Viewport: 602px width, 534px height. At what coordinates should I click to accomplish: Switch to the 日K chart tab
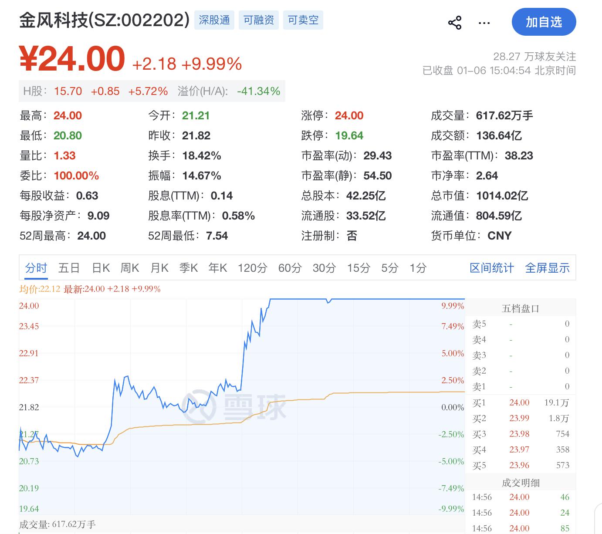coord(101,268)
